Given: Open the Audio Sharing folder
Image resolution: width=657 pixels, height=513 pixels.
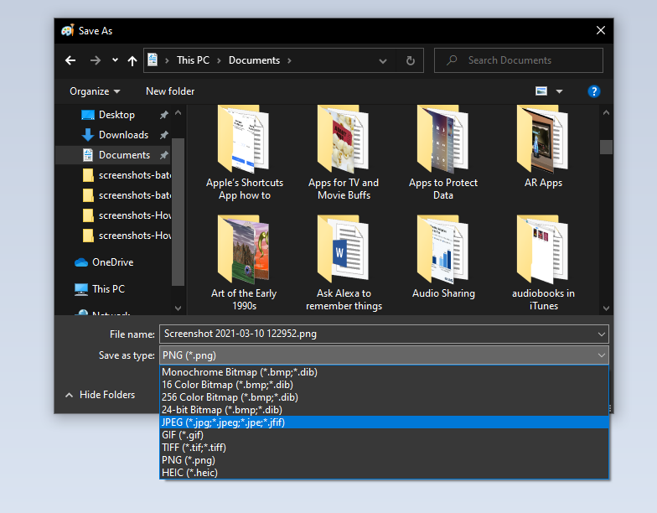Looking at the screenshot, I should click(443, 257).
